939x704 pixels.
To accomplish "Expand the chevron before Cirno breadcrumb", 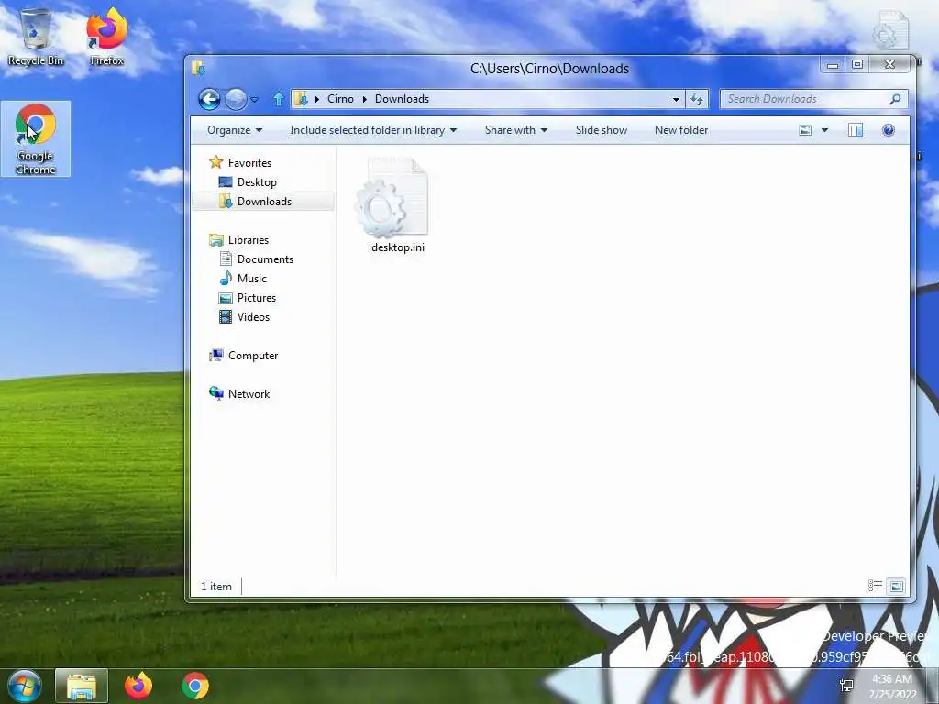I will [316, 99].
